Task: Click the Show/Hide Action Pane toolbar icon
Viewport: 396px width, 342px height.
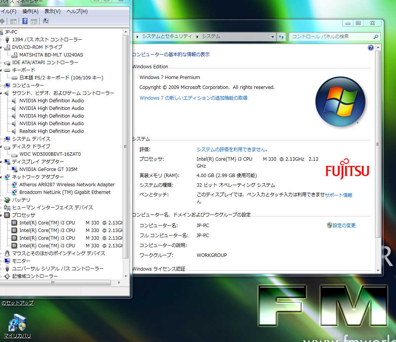Action: 34,21
